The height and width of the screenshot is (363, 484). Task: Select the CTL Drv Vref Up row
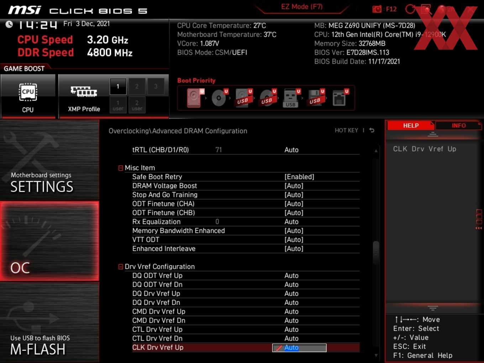click(246, 330)
